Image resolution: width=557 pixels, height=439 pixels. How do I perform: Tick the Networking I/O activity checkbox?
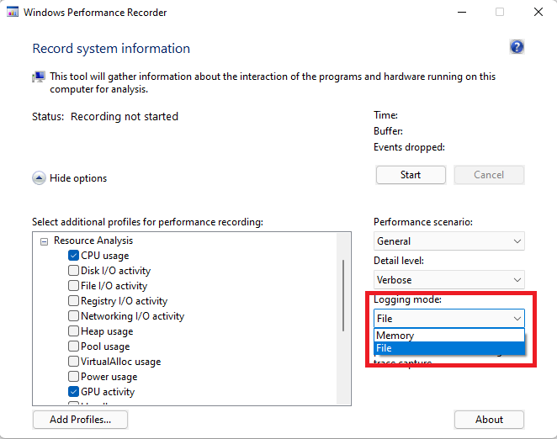pyautogui.click(x=73, y=315)
